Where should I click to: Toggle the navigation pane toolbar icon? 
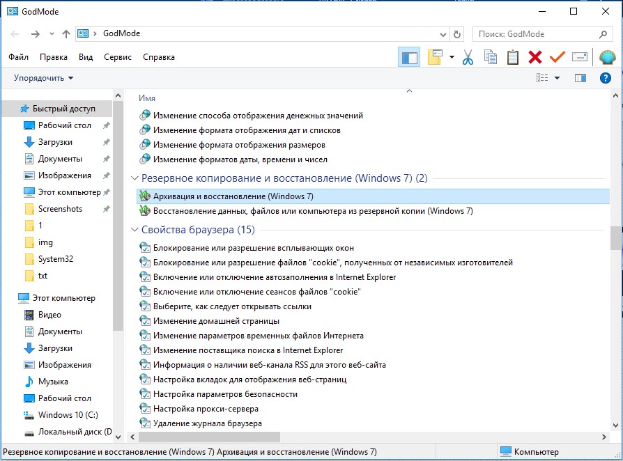click(x=409, y=57)
